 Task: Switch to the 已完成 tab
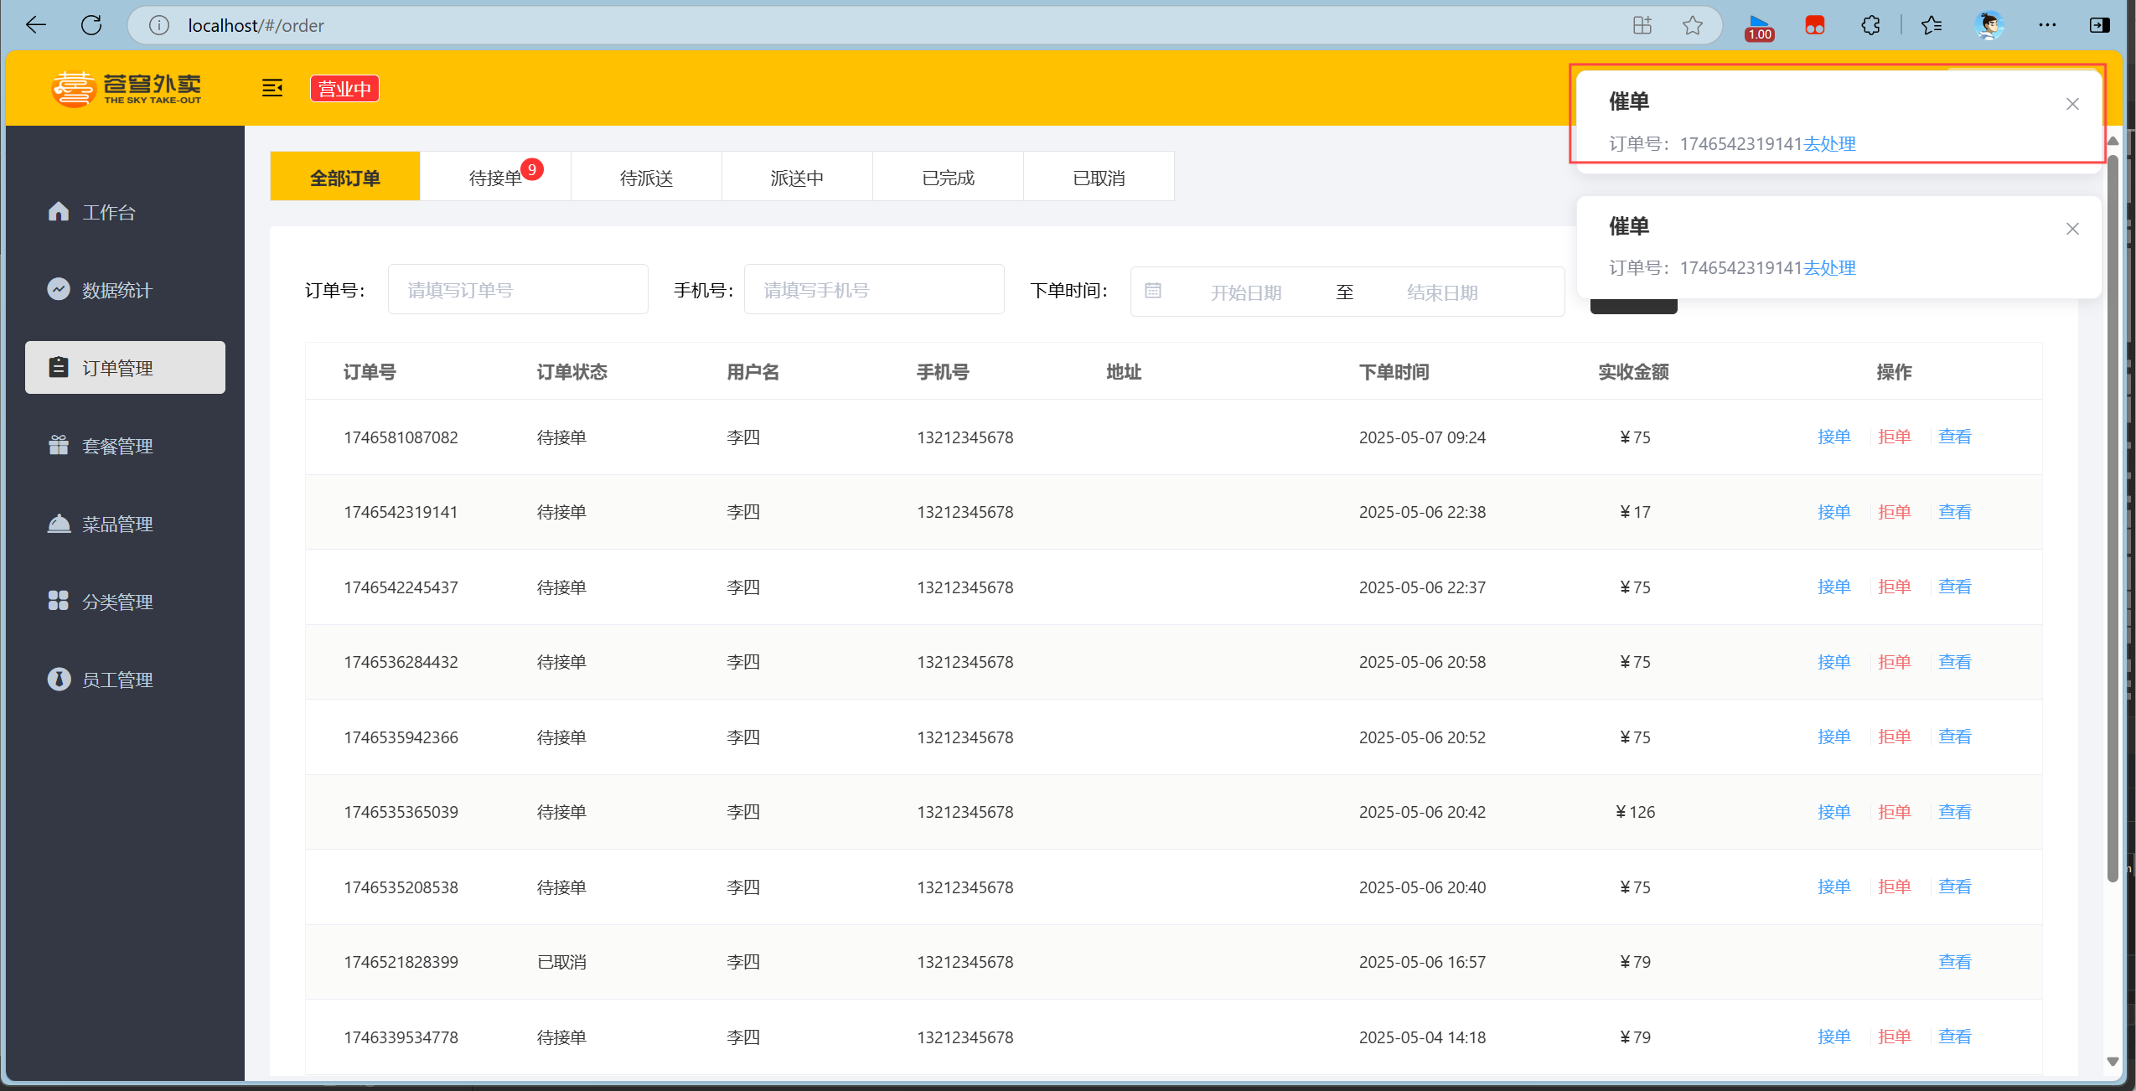click(948, 178)
